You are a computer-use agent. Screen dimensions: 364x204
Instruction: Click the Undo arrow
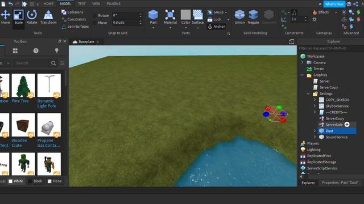click(x=10, y=4)
